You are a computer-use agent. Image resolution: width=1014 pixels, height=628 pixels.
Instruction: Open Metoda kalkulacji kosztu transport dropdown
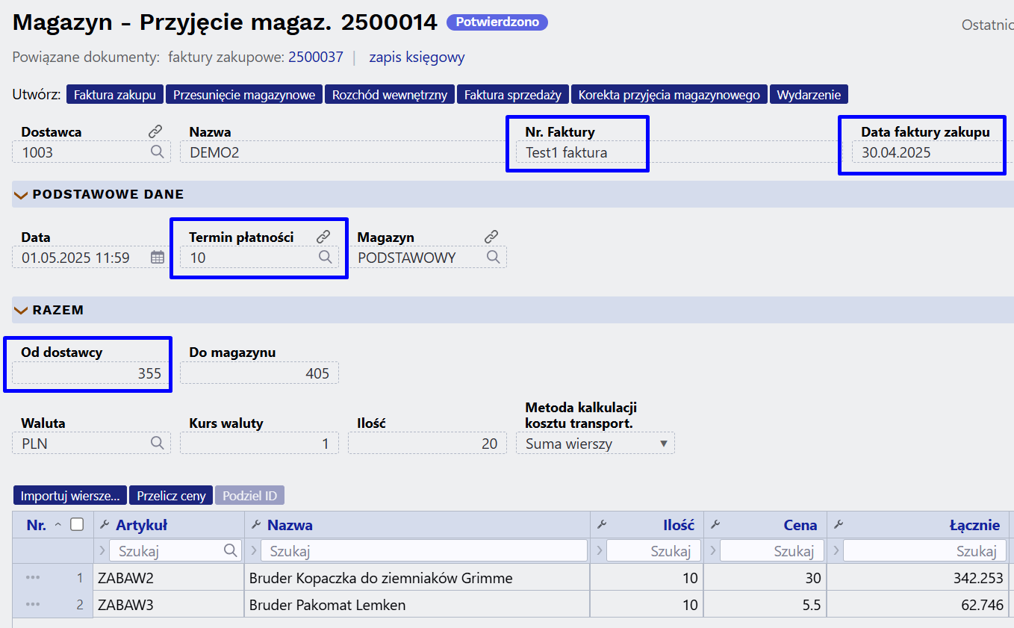pyautogui.click(x=595, y=444)
